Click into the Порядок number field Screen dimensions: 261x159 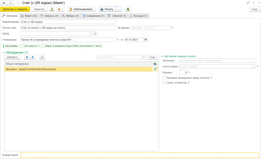point(183,73)
